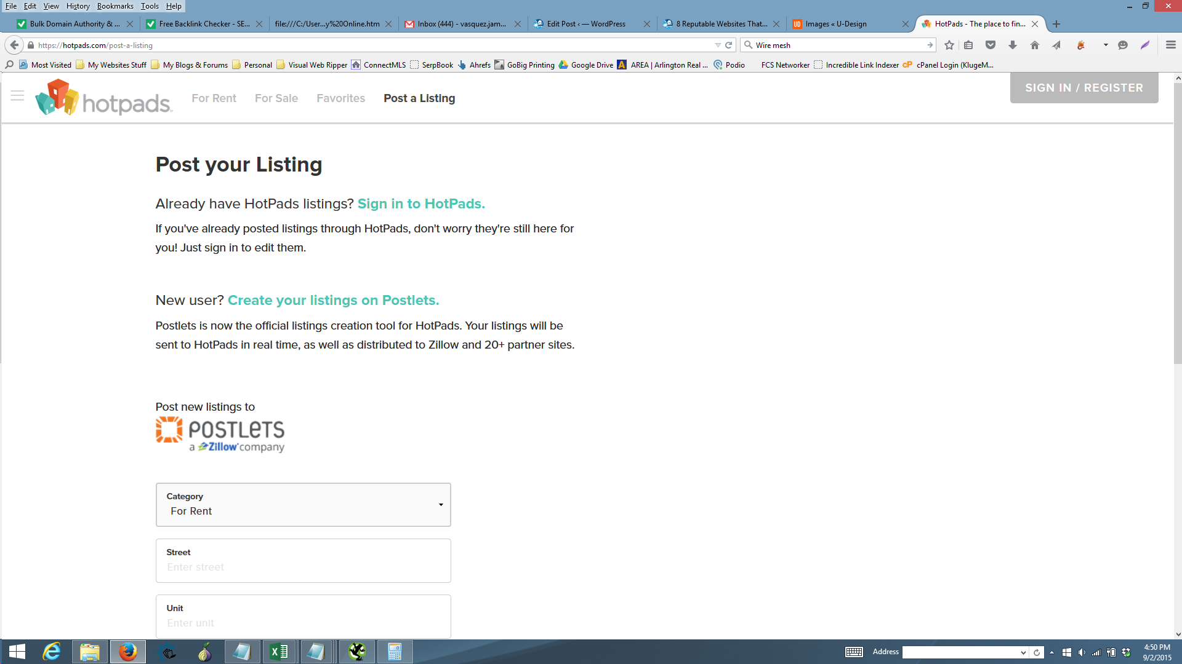
Task: Click the volume speaker tray icon
Action: [x=1082, y=652]
